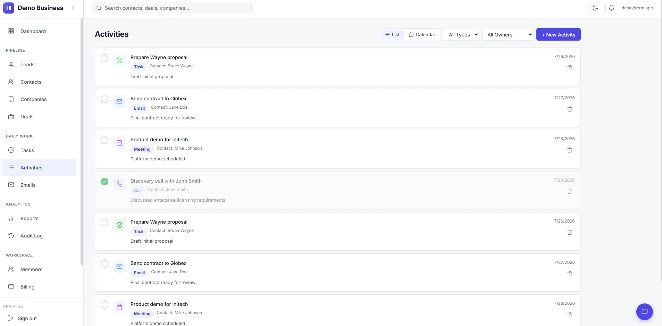The image size is (662, 326).
Task: Complete the Globex contract listed below Discovery call
Action: pos(104,264)
